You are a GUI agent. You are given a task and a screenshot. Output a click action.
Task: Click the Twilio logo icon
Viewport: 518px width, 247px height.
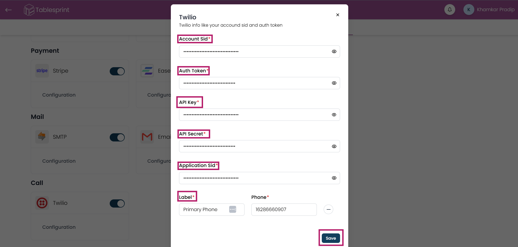pos(42,203)
